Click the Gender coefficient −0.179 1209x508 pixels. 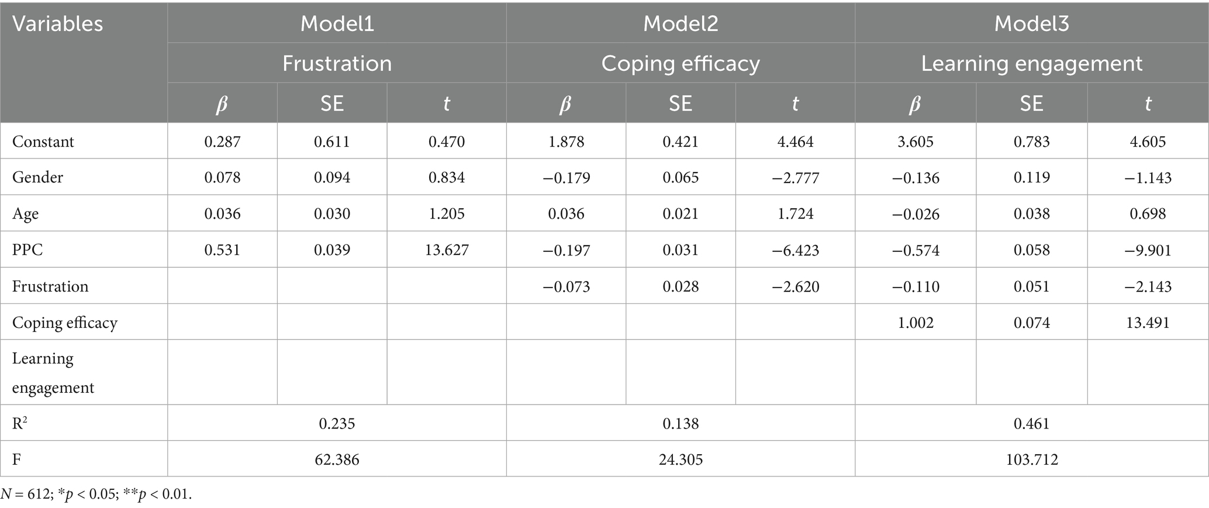point(566,178)
